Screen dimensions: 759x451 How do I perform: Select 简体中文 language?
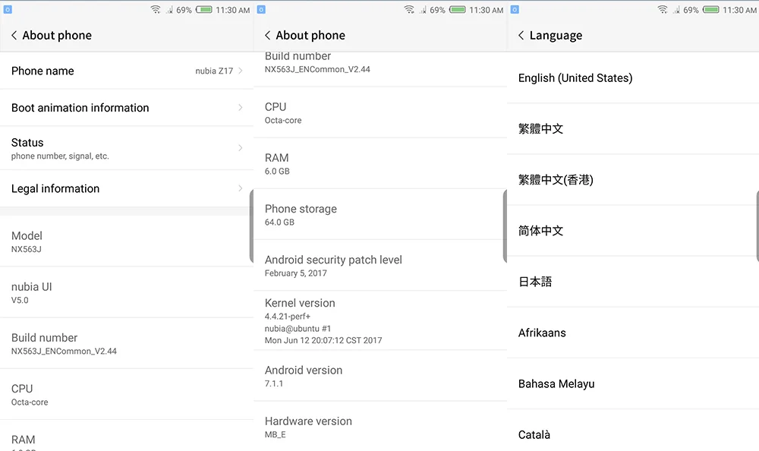[x=633, y=231]
